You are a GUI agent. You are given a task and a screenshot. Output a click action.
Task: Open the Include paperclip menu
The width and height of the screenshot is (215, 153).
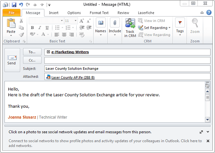tap(115, 27)
